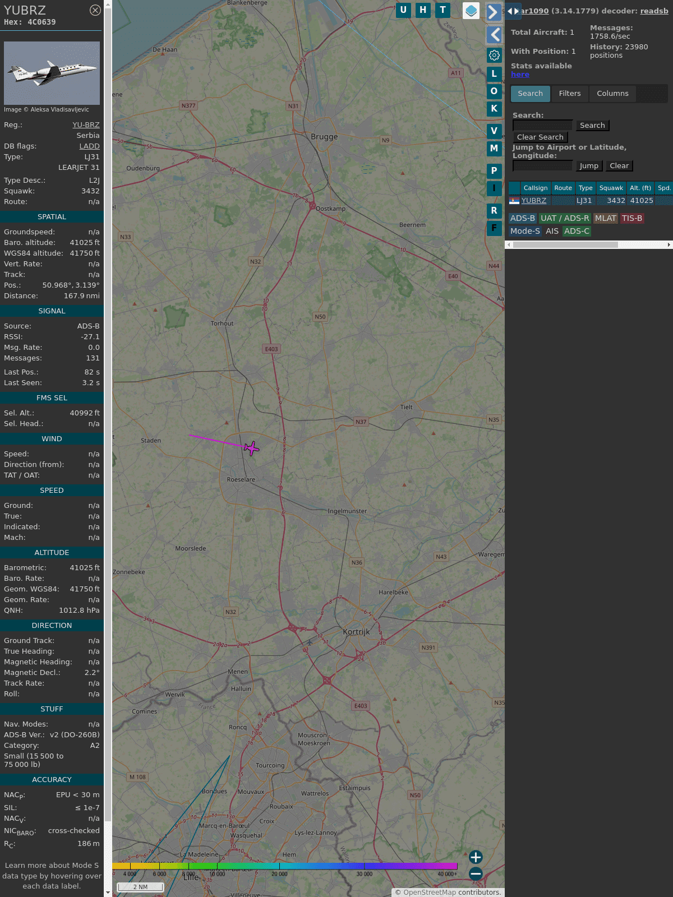This screenshot has height=897, width=673.
Task: Click the Jump to Airport input field
Action: tap(542, 166)
